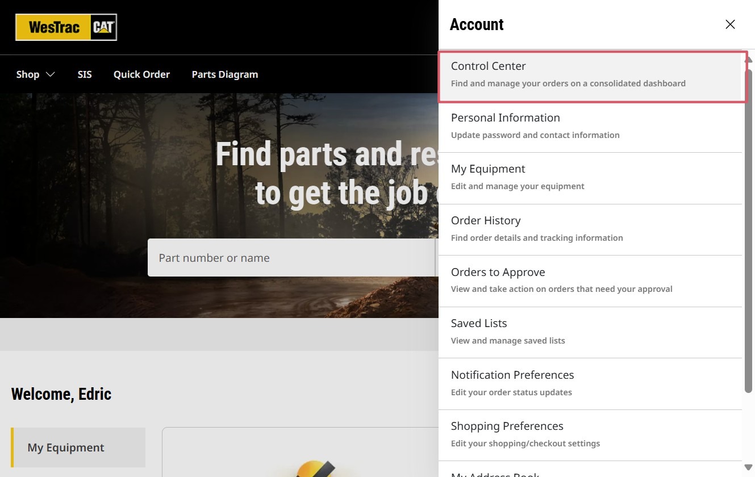The image size is (755, 477).
Task: Click 'View and manage saved lists' text
Action: [x=508, y=341]
